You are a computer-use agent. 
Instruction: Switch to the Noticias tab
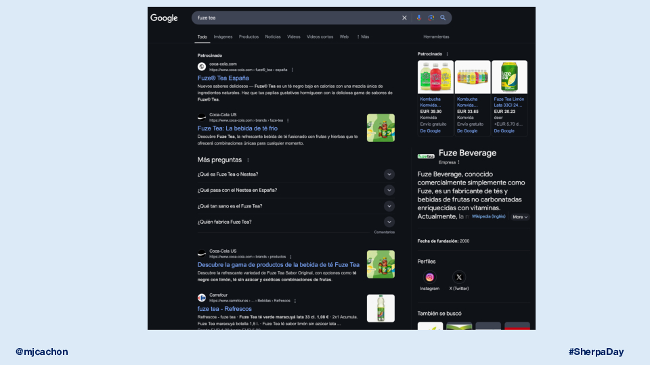pyautogui.click(x=273, y=36)
